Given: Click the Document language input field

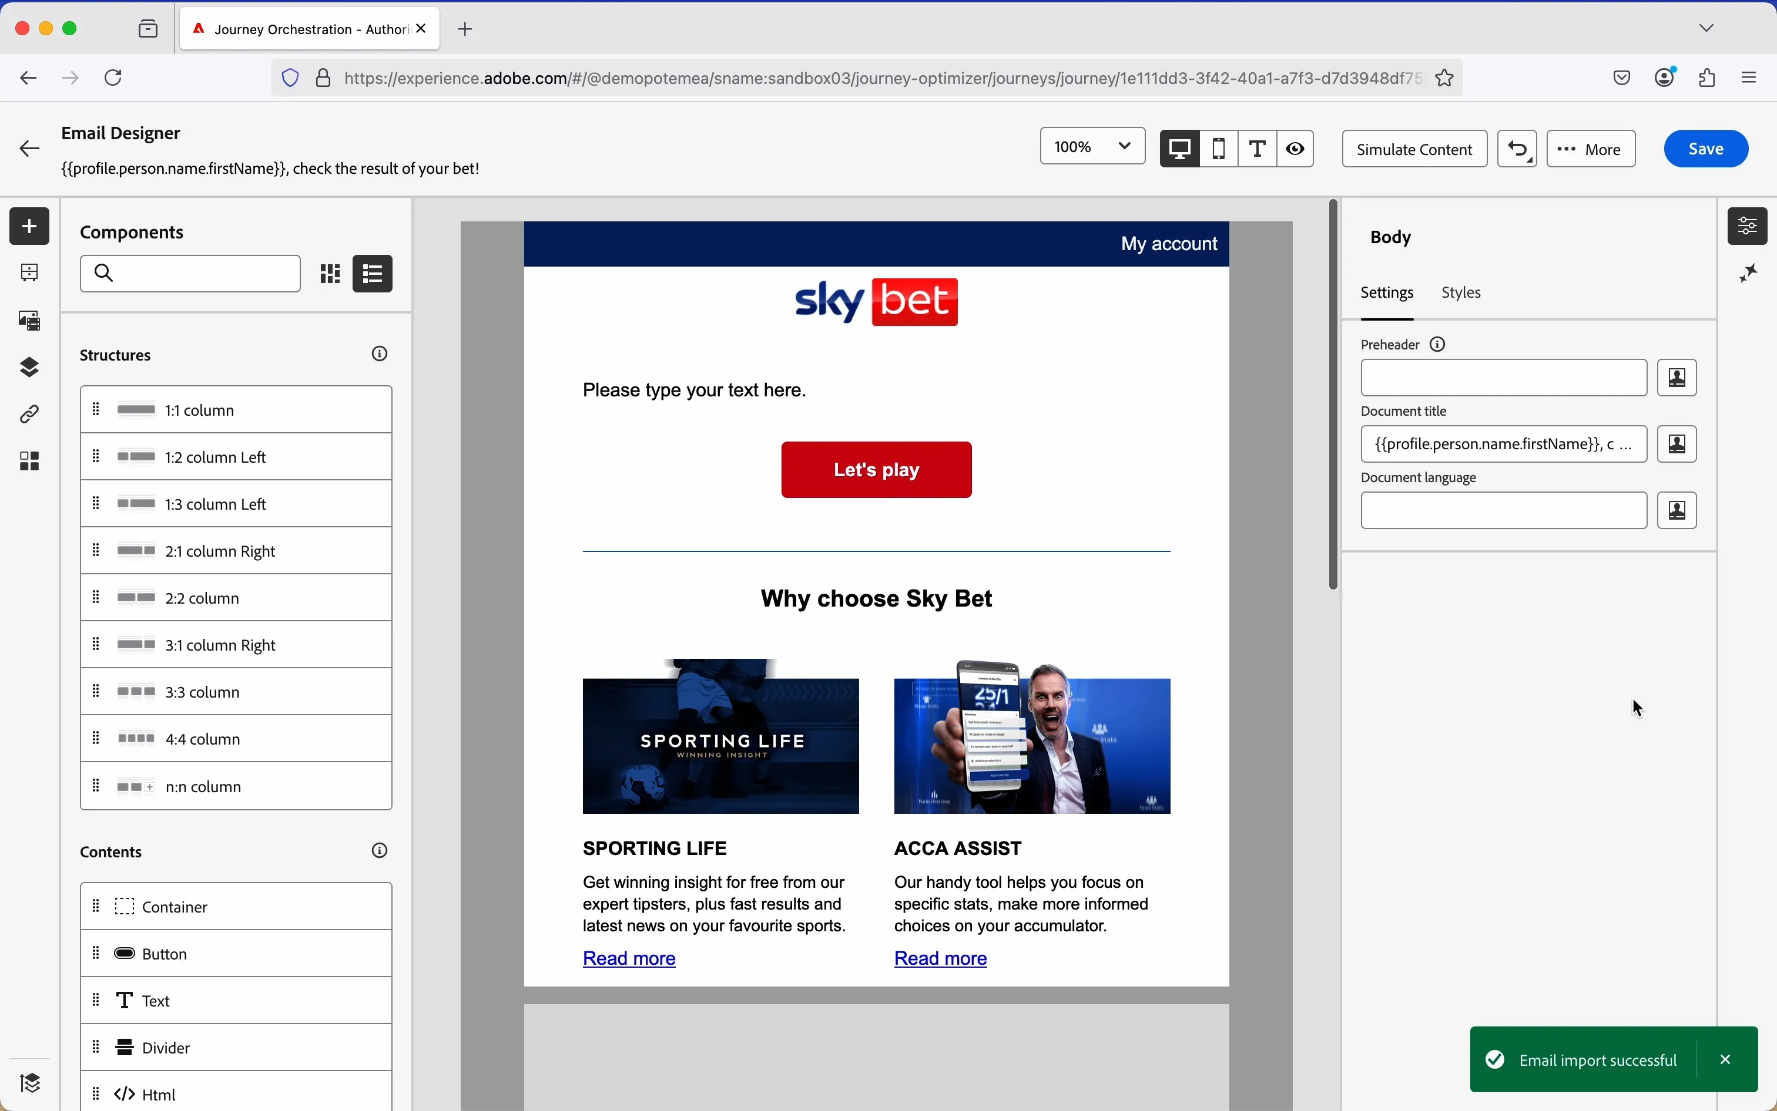Looking at the screenshot, I should pos(1504,511).
